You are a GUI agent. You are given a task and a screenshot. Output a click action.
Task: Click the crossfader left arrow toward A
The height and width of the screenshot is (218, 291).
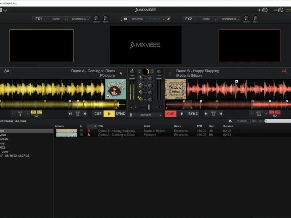135,107
